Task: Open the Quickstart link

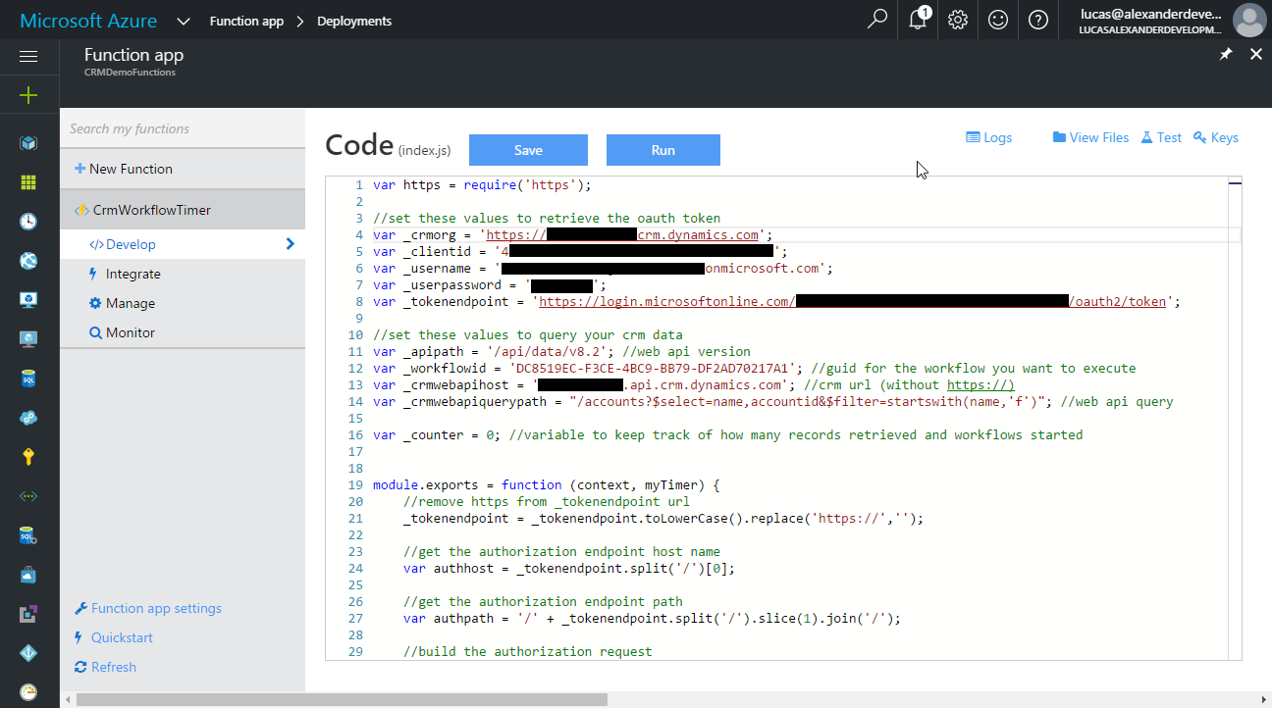Action: click(x=114, y=637)
